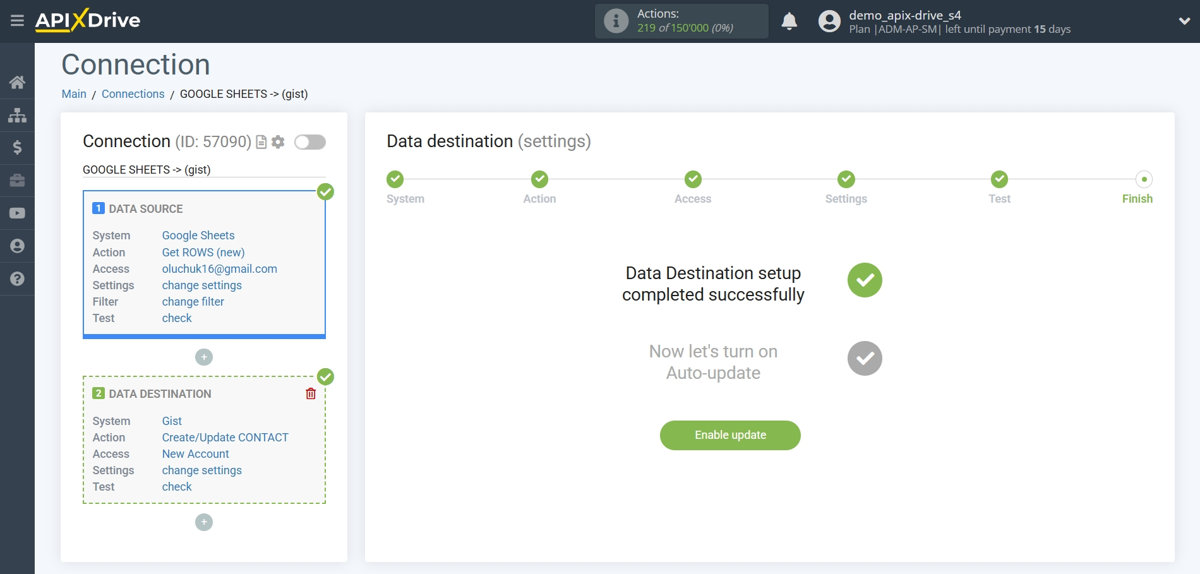Enable the connection toggle switch

point(309,143)
